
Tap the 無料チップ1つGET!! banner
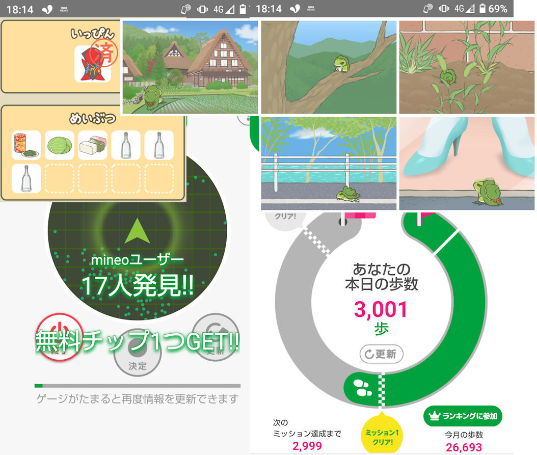pyautogui.click(x=138, y=341)
